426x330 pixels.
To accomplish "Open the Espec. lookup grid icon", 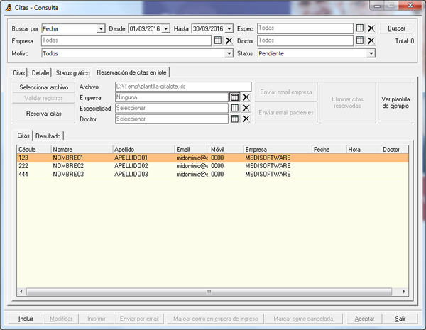I will [x=360, y=28].
